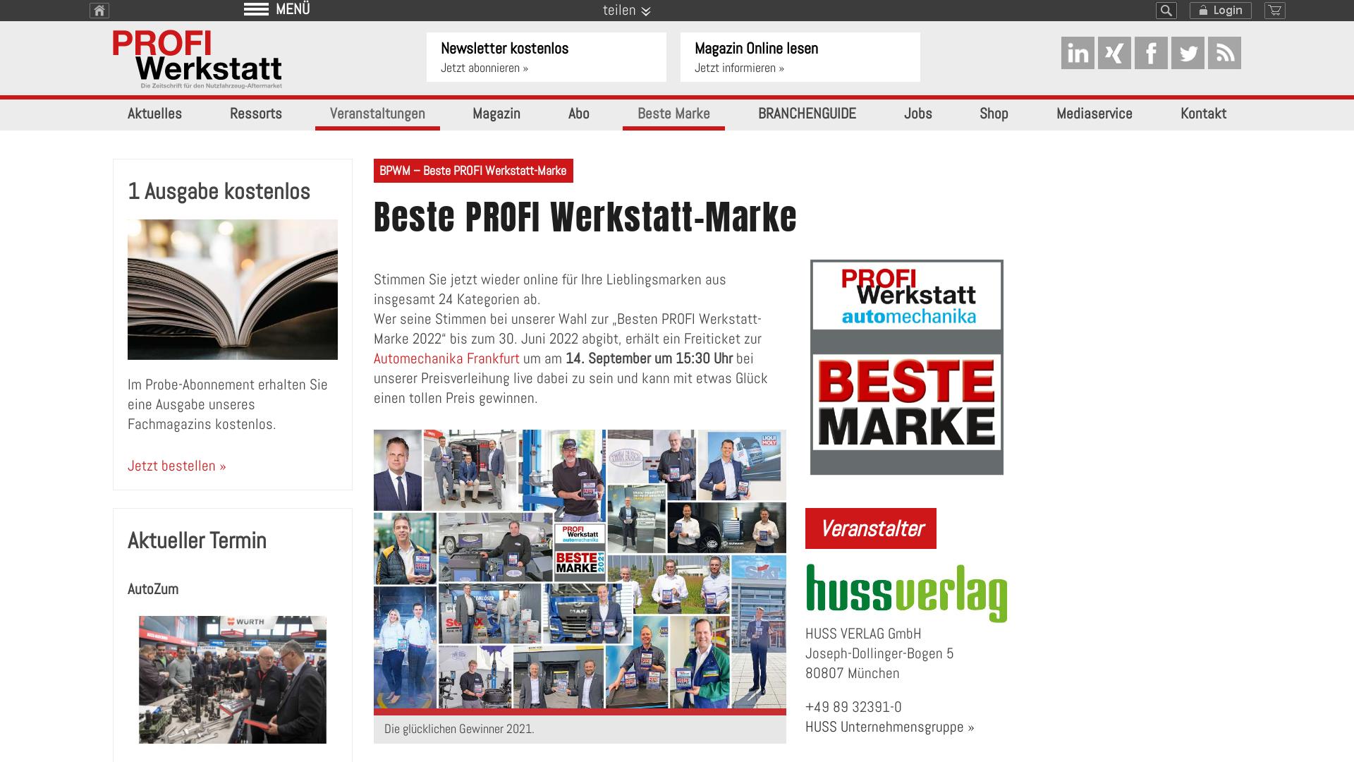Screen dimensions: 1354x762
Task: Expand the teilen share dropdown
Action: coord(626,11)
